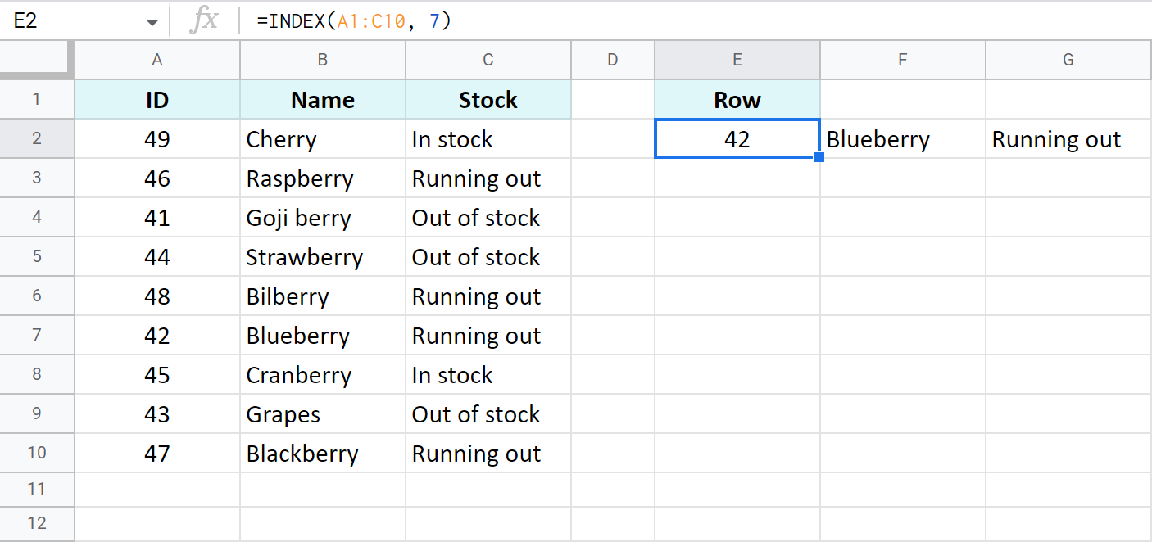The image size is (1152, 542).
Task: Select the Stock header cell
Action: click(x=488, y=99)
